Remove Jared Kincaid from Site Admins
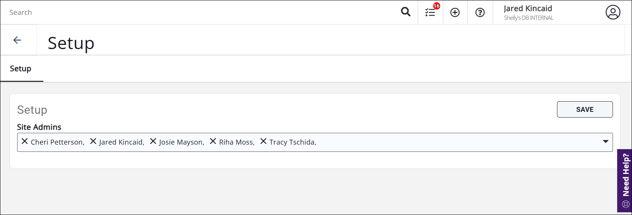The height and width of the screenshot is (215, 632). 93,141
